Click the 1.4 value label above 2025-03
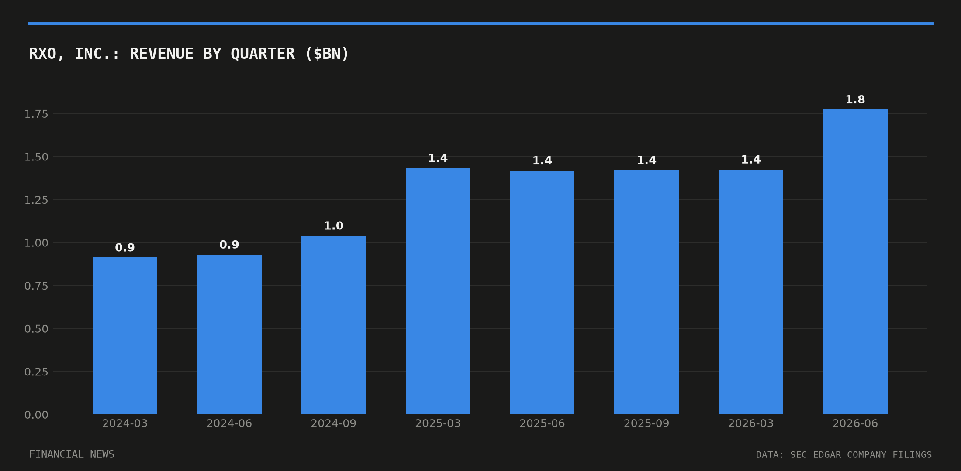This screenshot has width=961, height=471. tap(438, 158)
